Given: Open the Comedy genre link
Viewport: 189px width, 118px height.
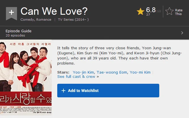Looking at the screenshot, I should pyautogui.click(x=27, y=20).
